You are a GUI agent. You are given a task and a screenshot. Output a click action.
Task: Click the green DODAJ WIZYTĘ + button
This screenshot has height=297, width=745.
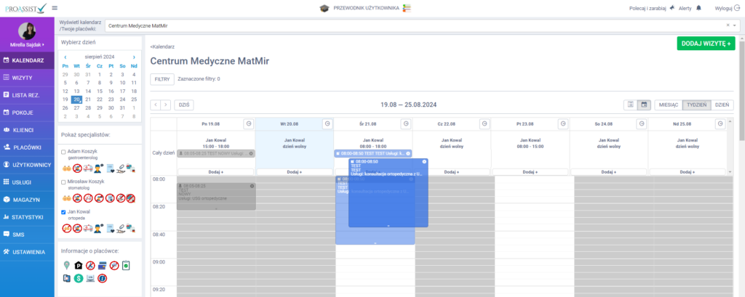point(705,44)
